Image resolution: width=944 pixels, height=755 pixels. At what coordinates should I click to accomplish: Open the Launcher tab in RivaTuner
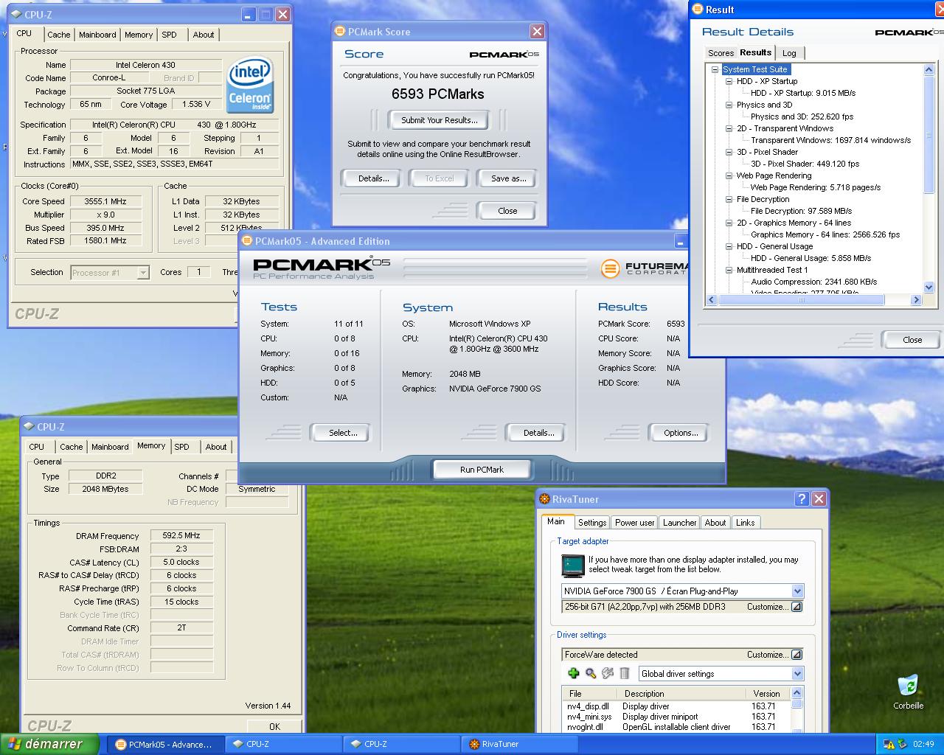(x=679, y=523)
